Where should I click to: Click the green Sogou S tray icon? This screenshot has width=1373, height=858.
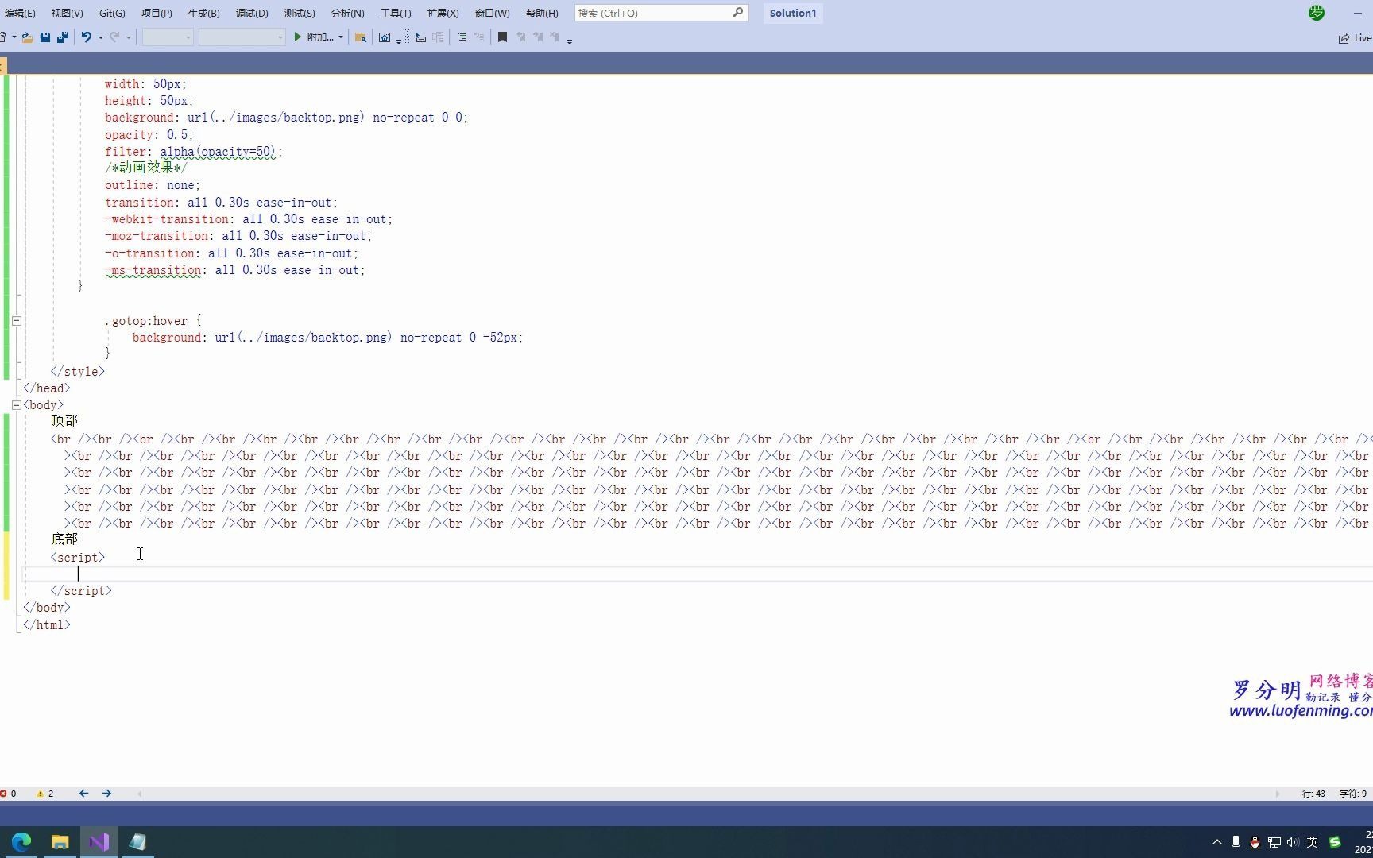[x=1335, y=842]
